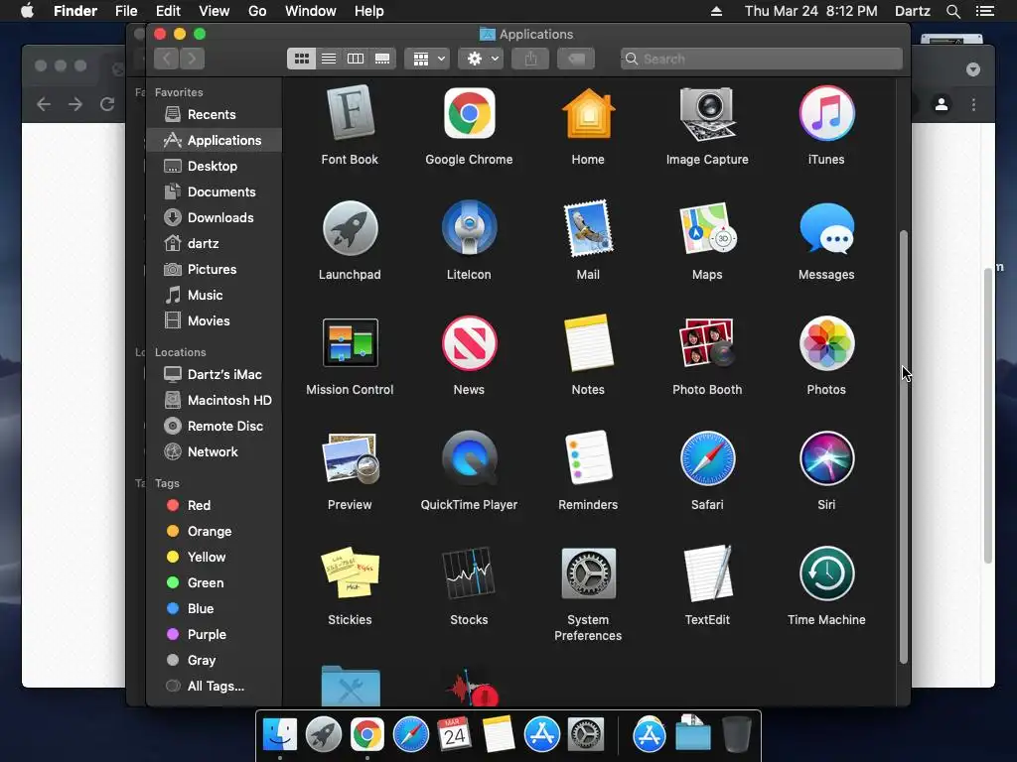
Task: Reload page in background browser window
Action: [x=107, y=104]
